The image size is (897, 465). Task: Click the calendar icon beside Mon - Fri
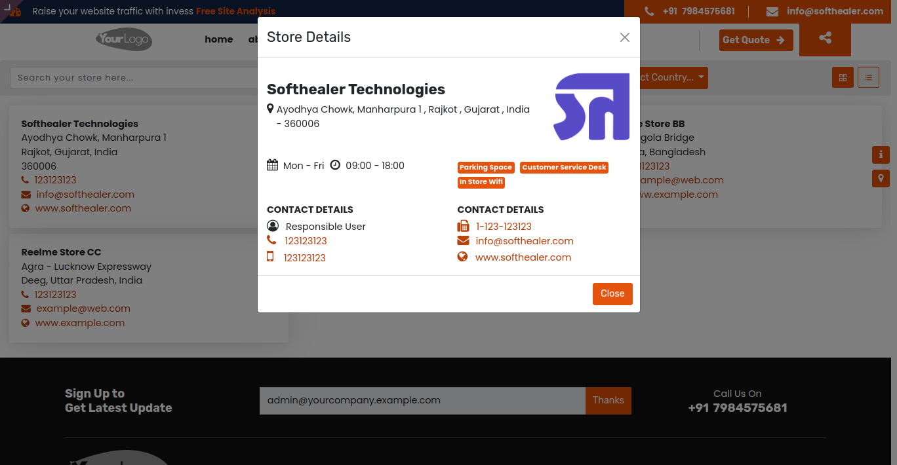coord(273,165)
